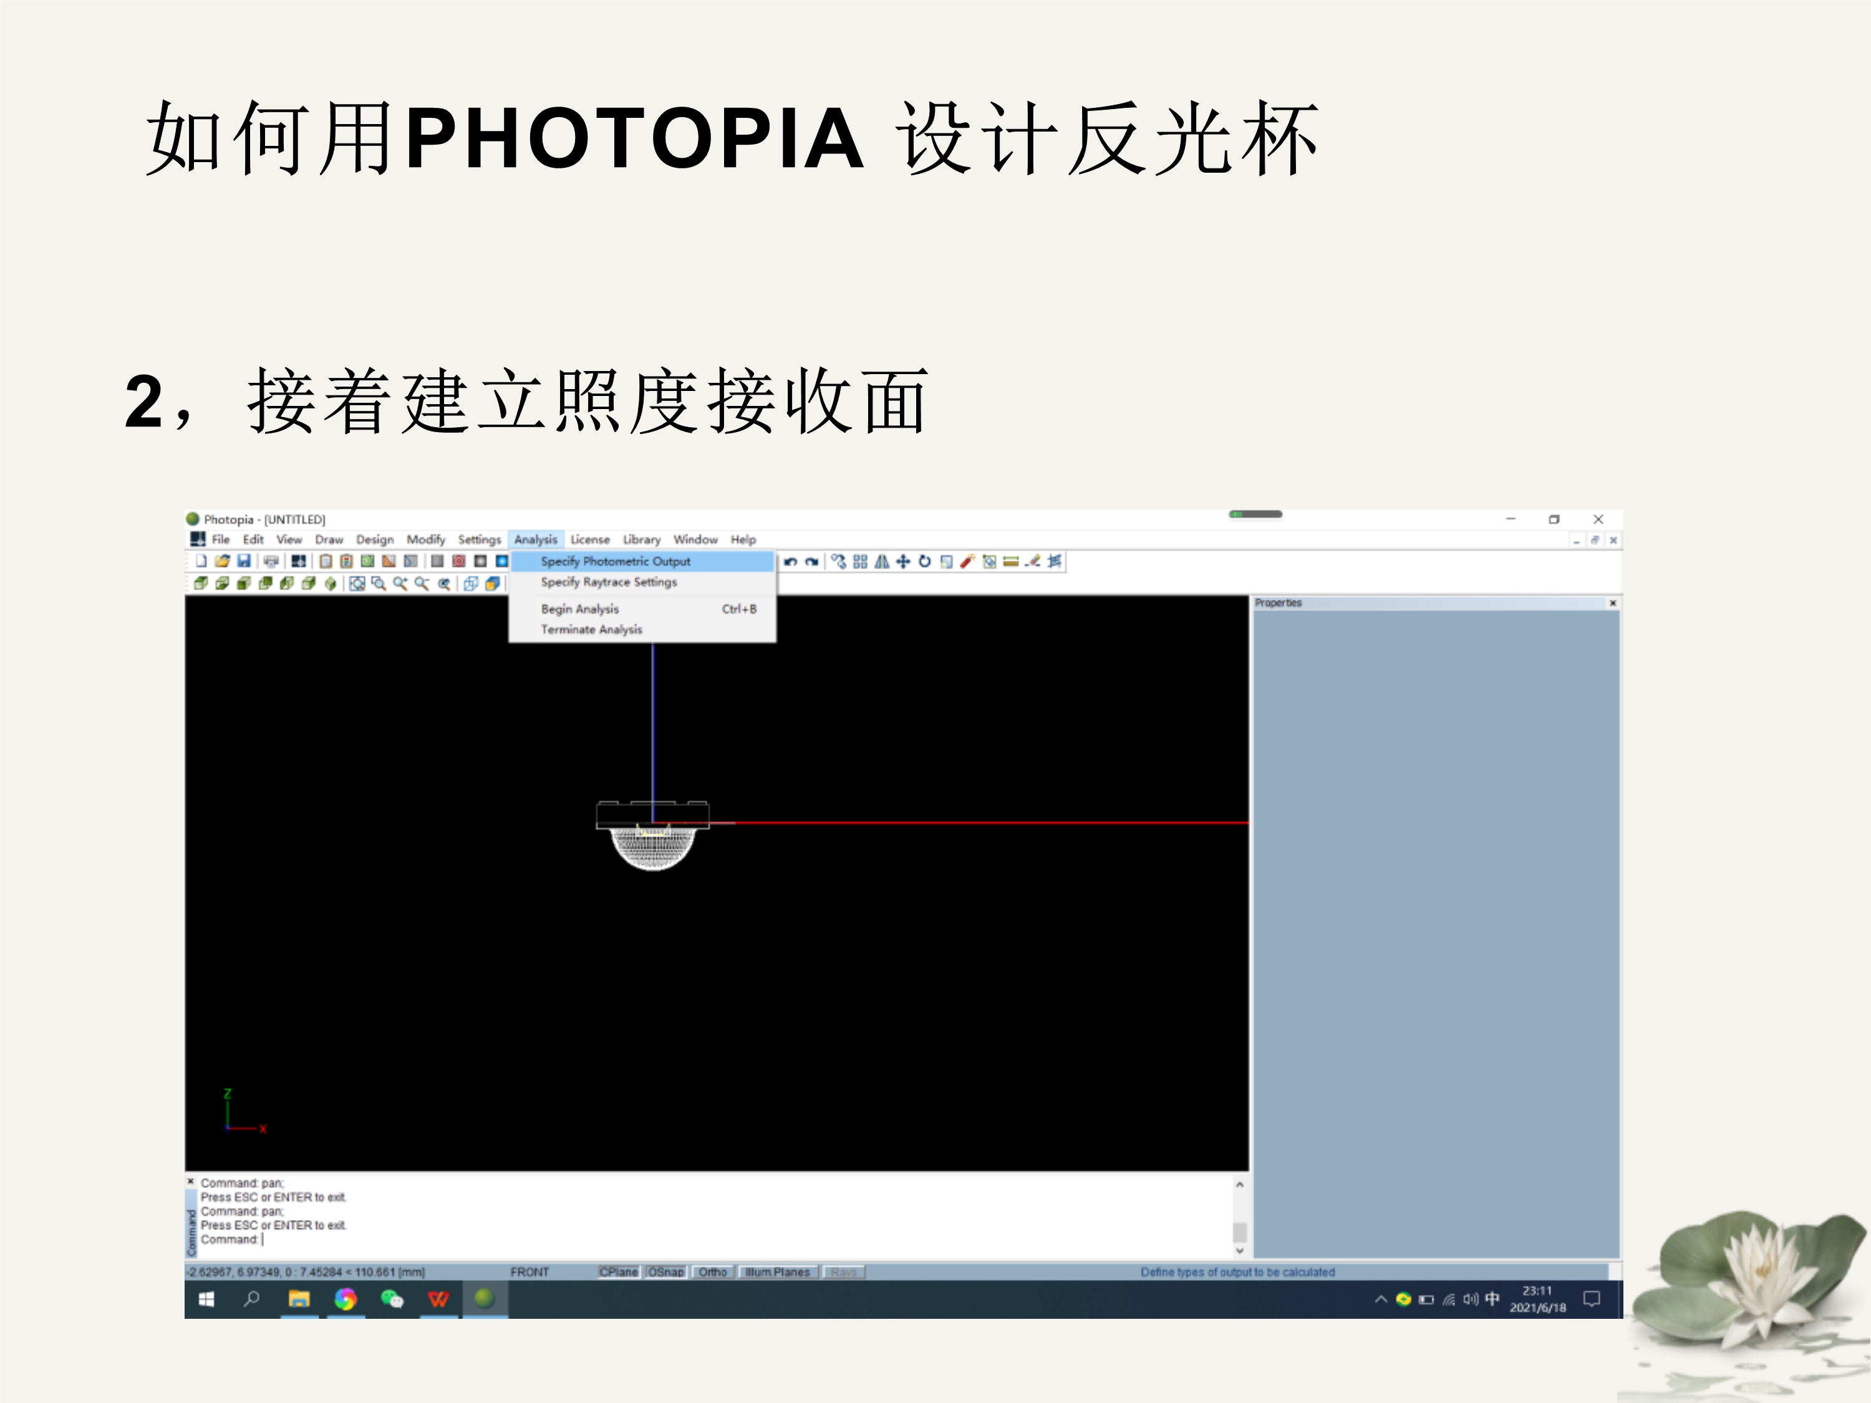The width and height of the screenshot is (1871, 1403).
Task: Open the Design menu
Action: (375, 539)
